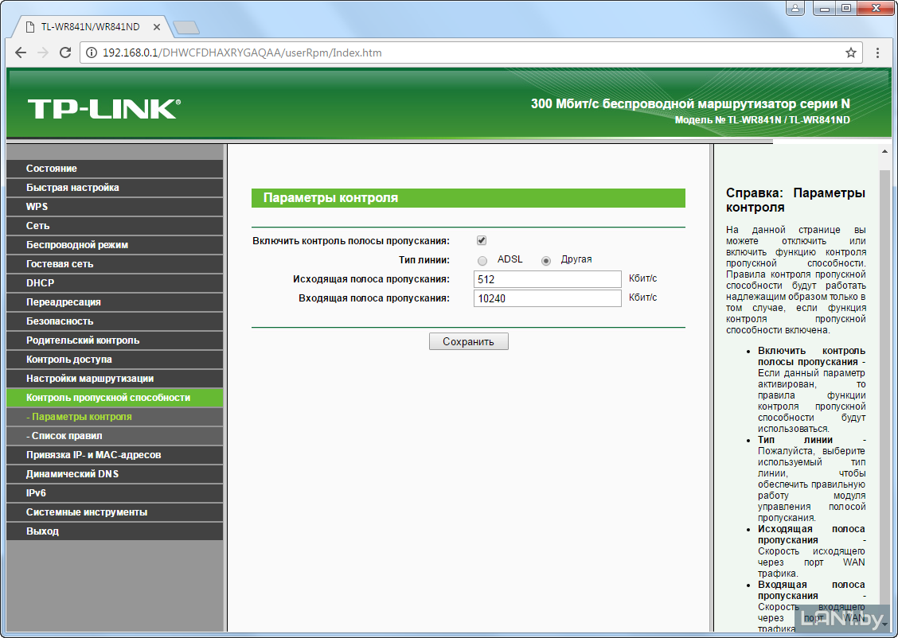This screenshot has height=638, width=898.
Task: Open the Быстрая настройка menu item
Action: 115,188
